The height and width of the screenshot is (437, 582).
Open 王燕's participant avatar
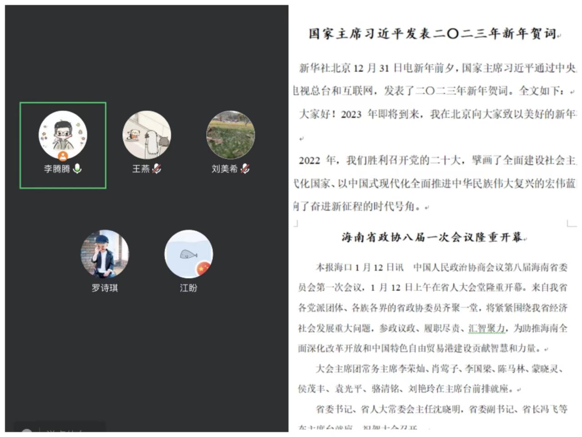(x=146, y=135)
